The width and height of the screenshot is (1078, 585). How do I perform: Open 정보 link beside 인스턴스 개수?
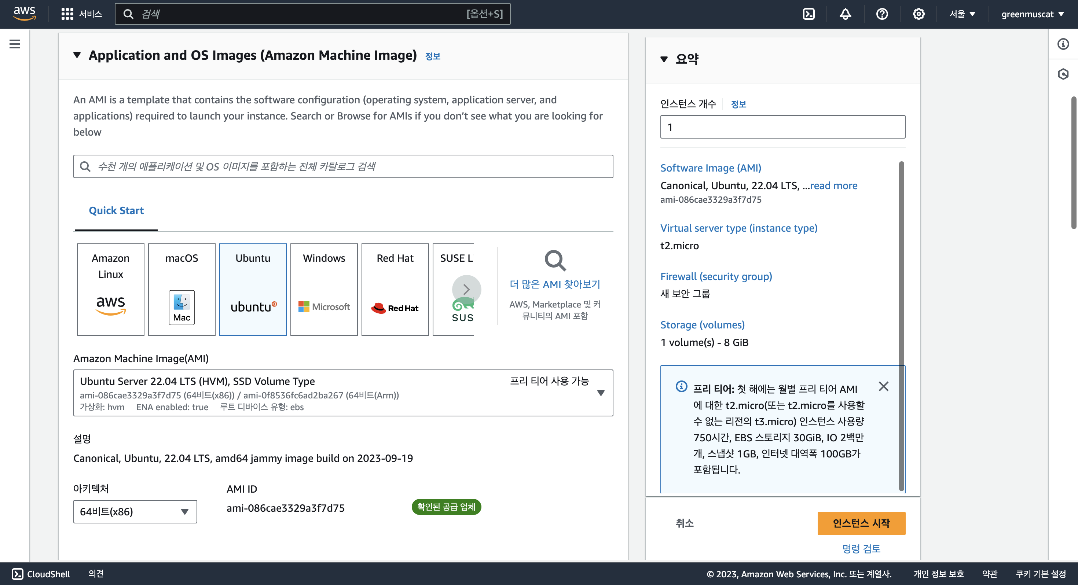pyautogui.click(x=738, y=104)
